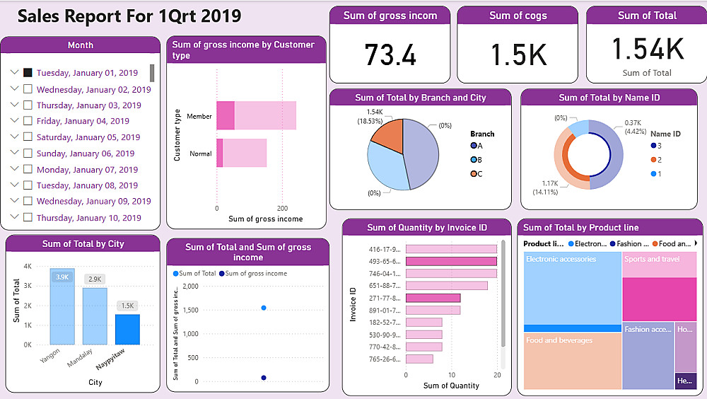Image resolution: width=707 pixels, height=399 pixels.
Task: Click invoice 493-65-6... bar
Action: (451, 261)
